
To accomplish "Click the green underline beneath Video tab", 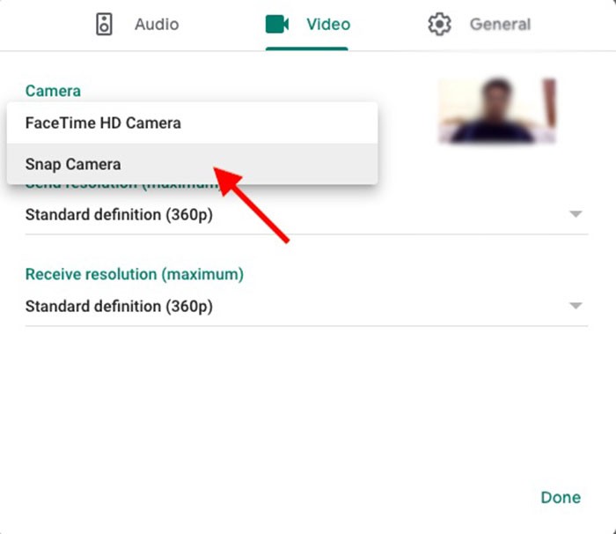I will click(307, 49).
